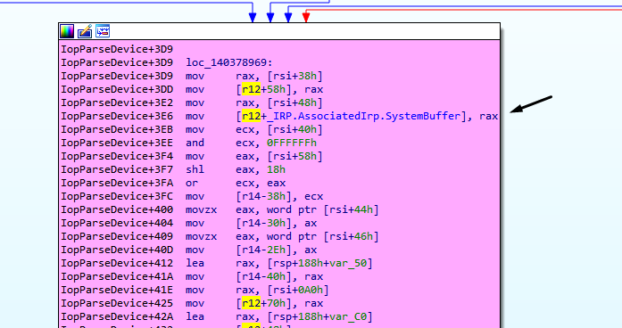Click the var_50 stack variable
This screenshot has width=622, height=328.
click(348, 264)
